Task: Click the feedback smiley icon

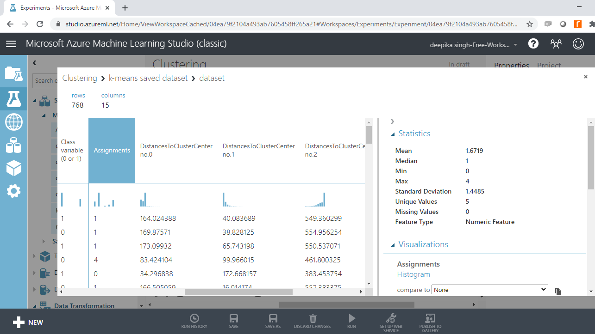Action: coord(578,43)
